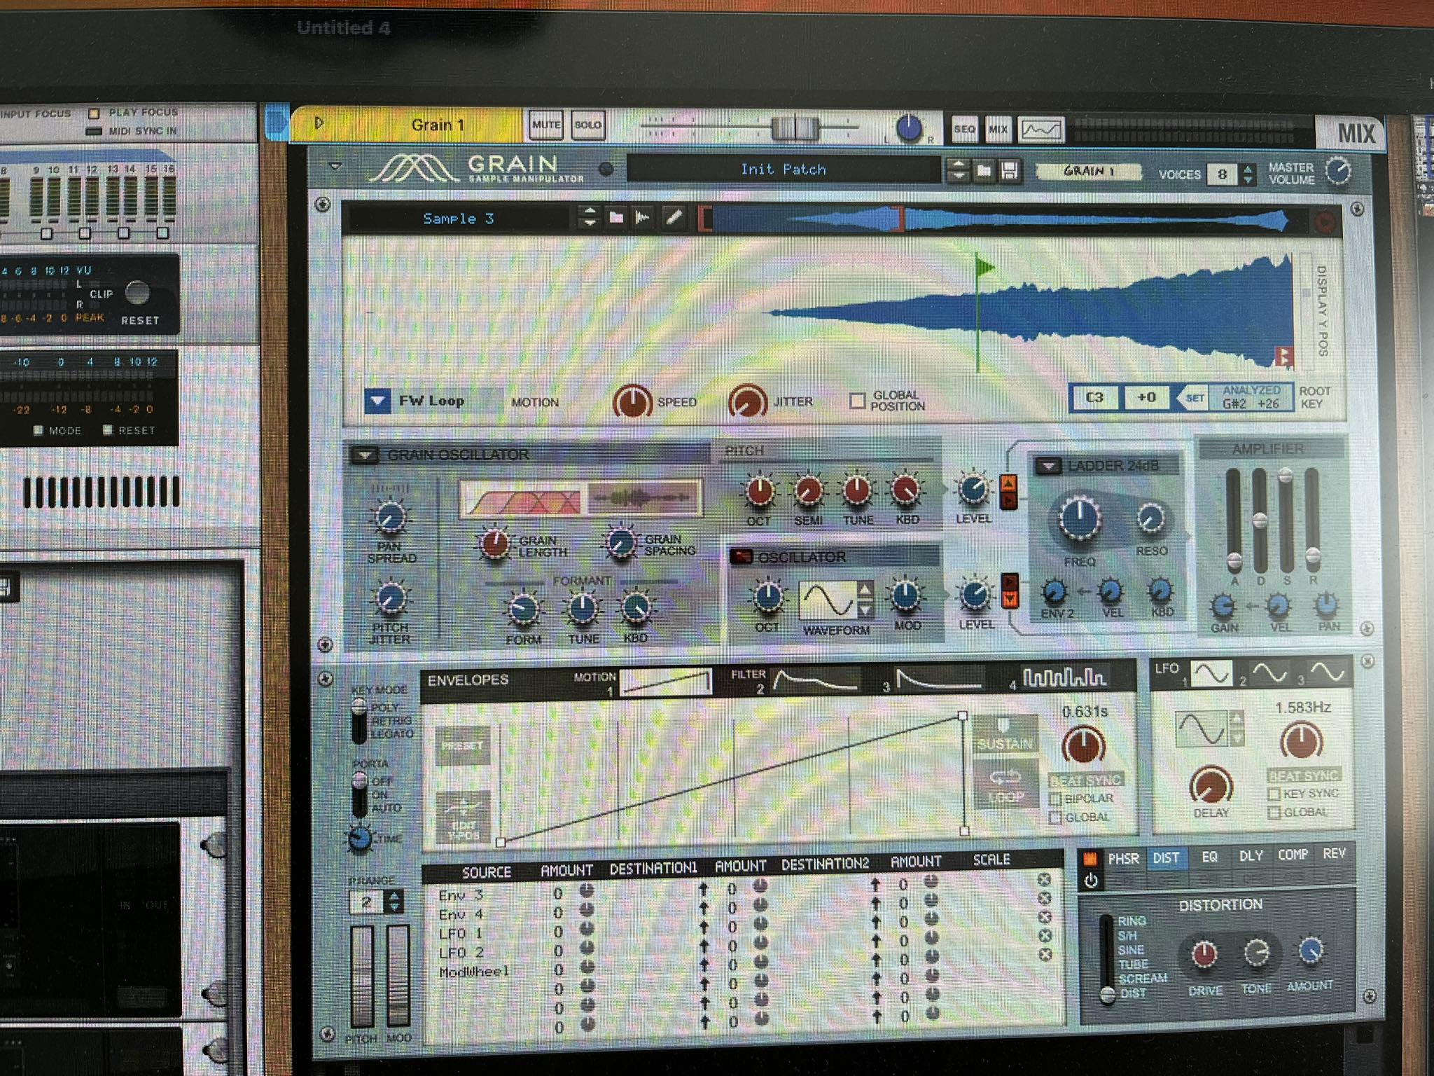This screenshot has width=1434, height=1076.
Task: Open patch browser folder icon beside Init Patch
Action: [984, 170]
